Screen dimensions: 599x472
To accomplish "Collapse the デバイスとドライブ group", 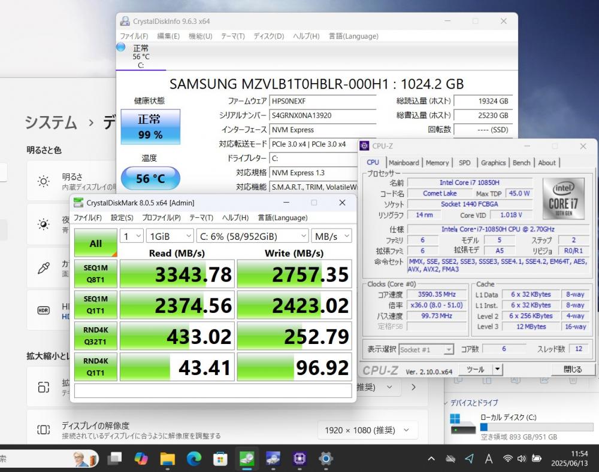I will click(x=446, y=403).
